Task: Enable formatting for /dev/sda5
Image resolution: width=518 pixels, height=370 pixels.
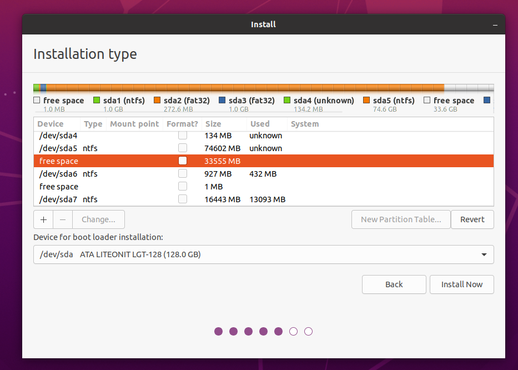Action: pyautogui.click(x=183, y=148)
